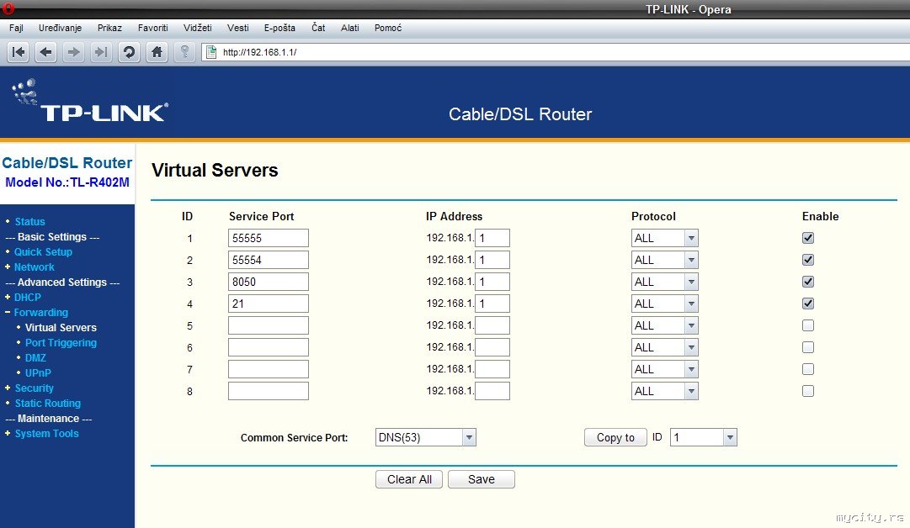Viewport: 910px width, 528px height.
Task: Click the Fast Forward button
Action: tap(101, 52)
